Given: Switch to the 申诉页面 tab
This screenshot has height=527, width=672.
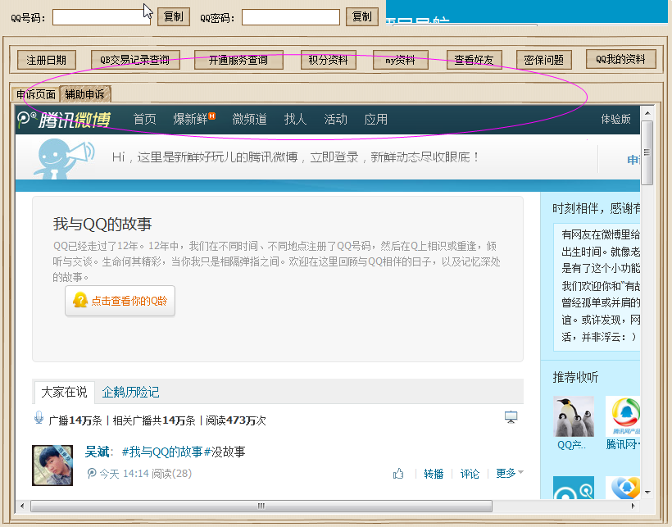Looking at the screenshot, I should 36,94.
